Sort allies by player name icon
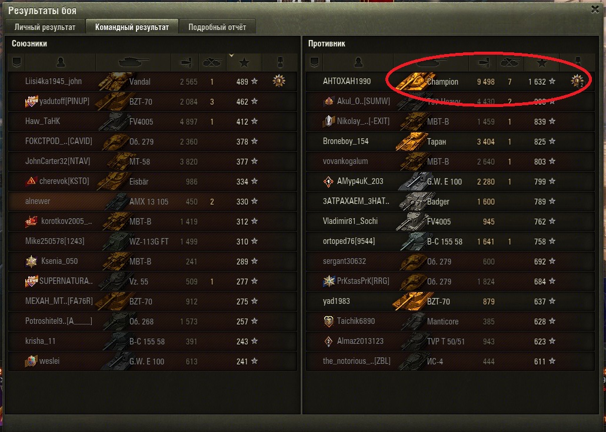 (x=61, y=62)
